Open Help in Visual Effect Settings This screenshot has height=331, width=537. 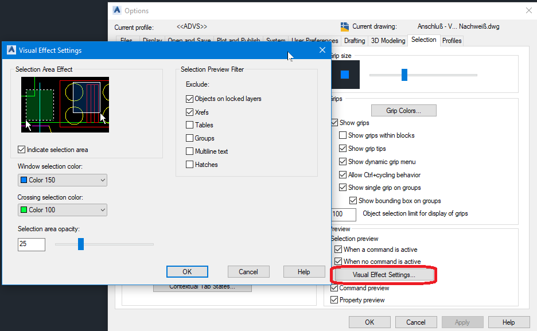303,272
